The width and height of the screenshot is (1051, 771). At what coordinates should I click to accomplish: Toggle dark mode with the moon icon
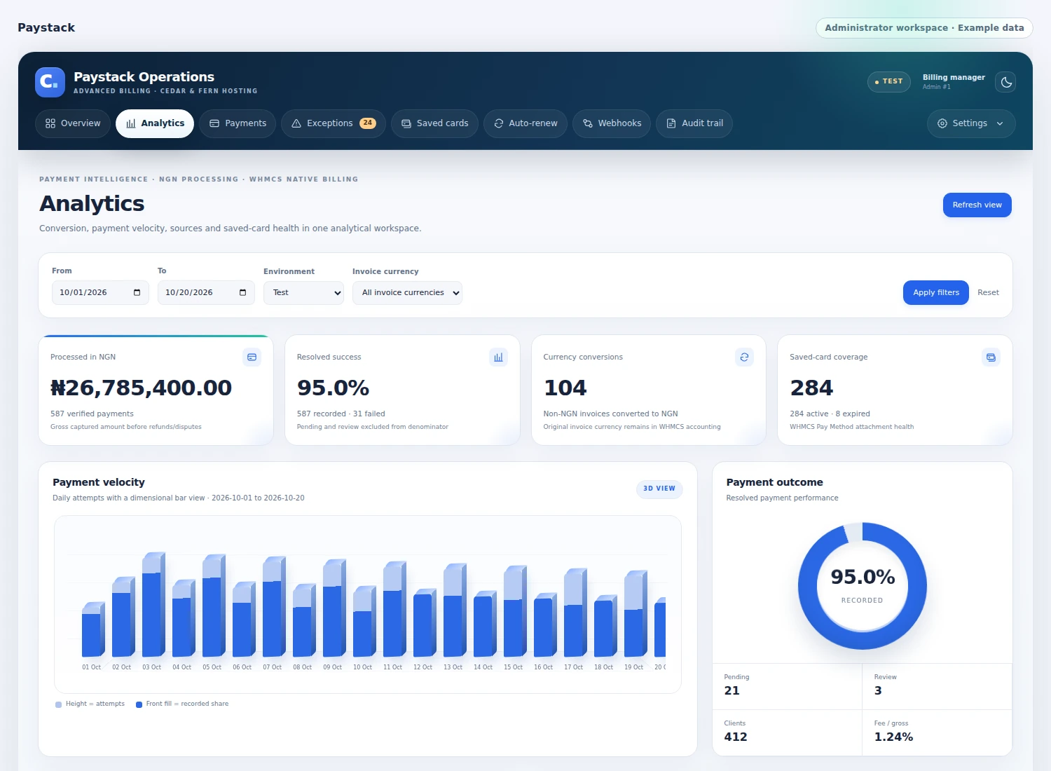[1006, 82]
